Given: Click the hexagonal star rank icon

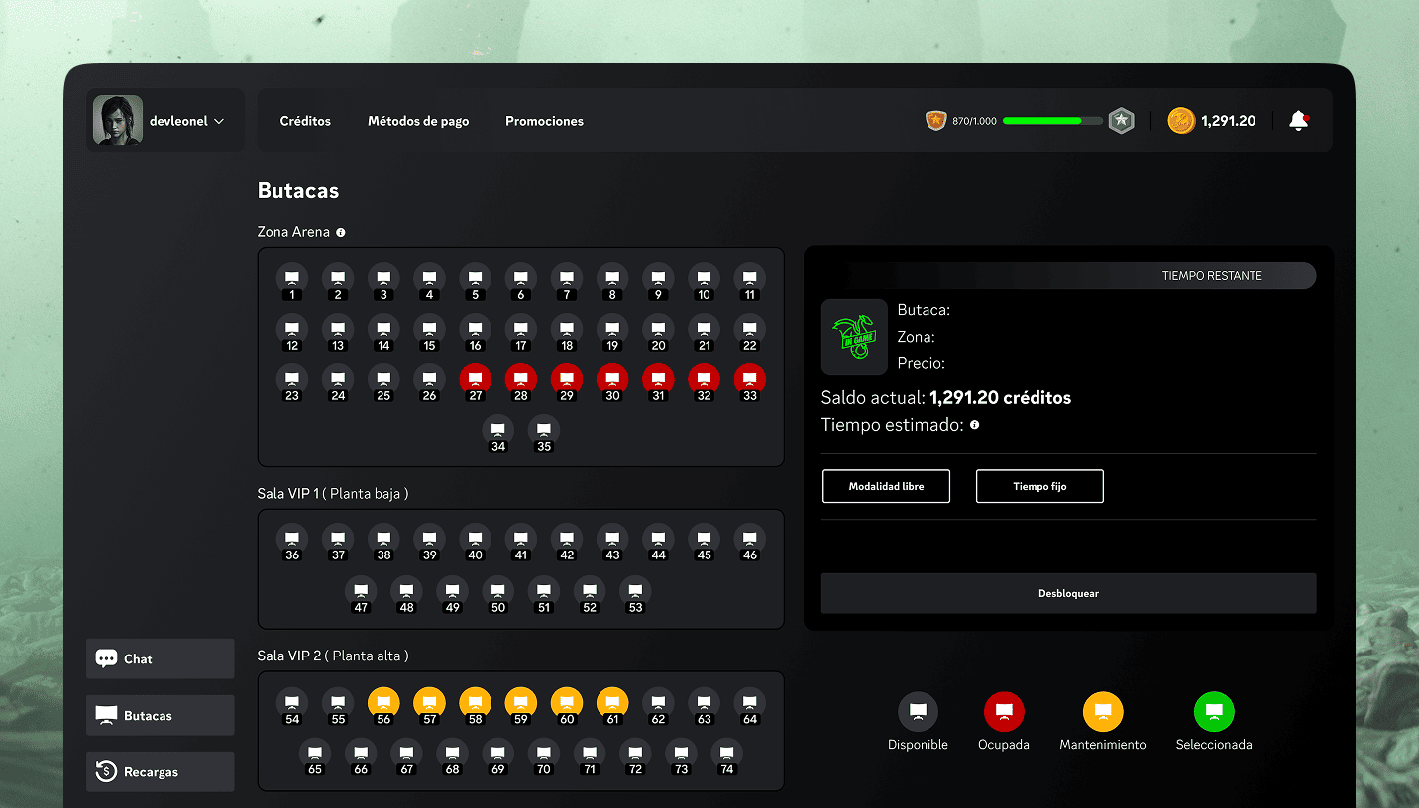Looking at the screenshot, I should coord(1121,120).
